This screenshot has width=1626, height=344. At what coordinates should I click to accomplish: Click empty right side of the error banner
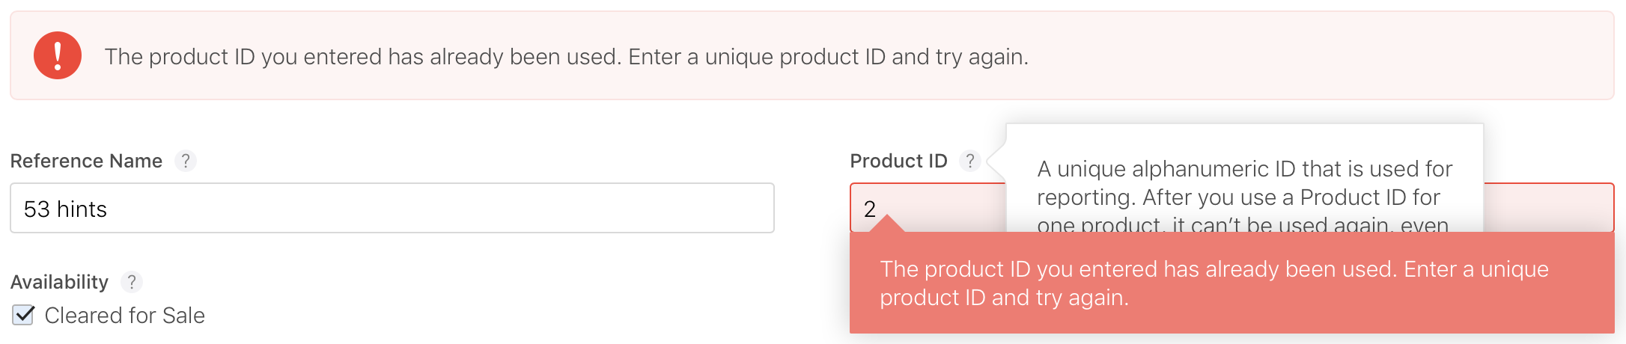pyautogui.click(x=1348, y=57)
